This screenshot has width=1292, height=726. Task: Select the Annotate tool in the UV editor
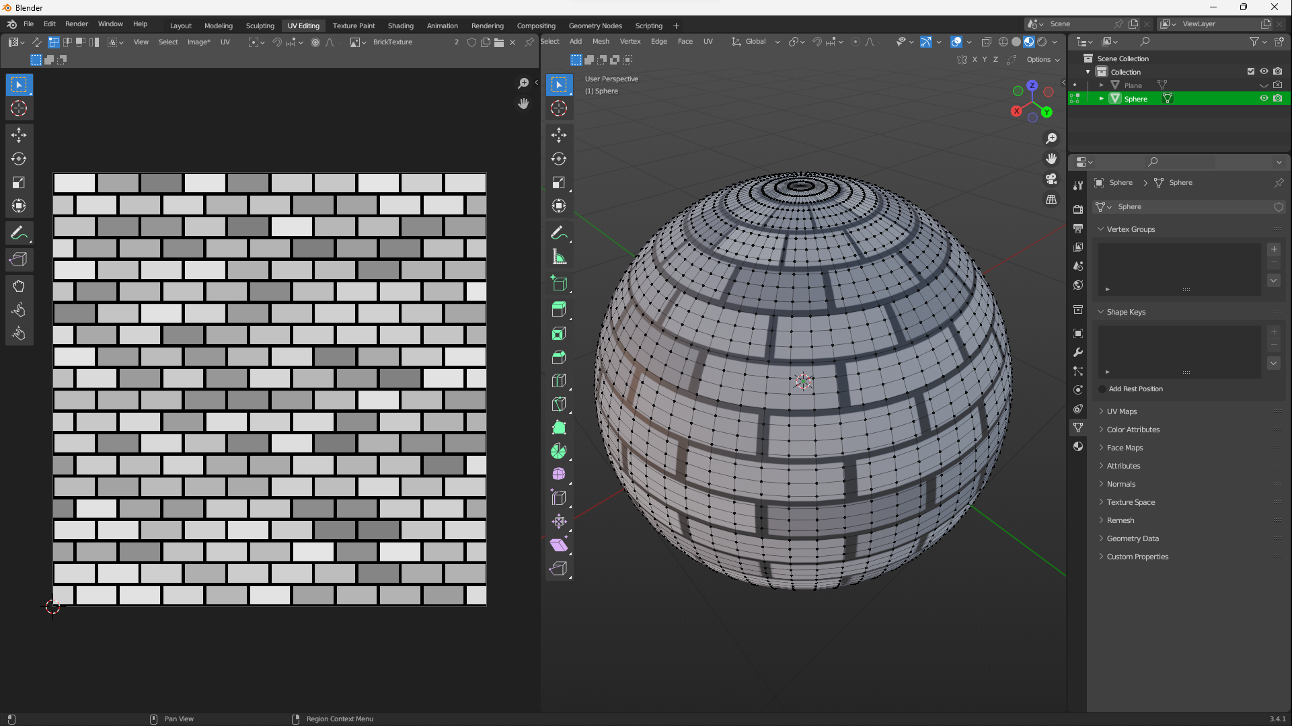[x=19, y=233]
